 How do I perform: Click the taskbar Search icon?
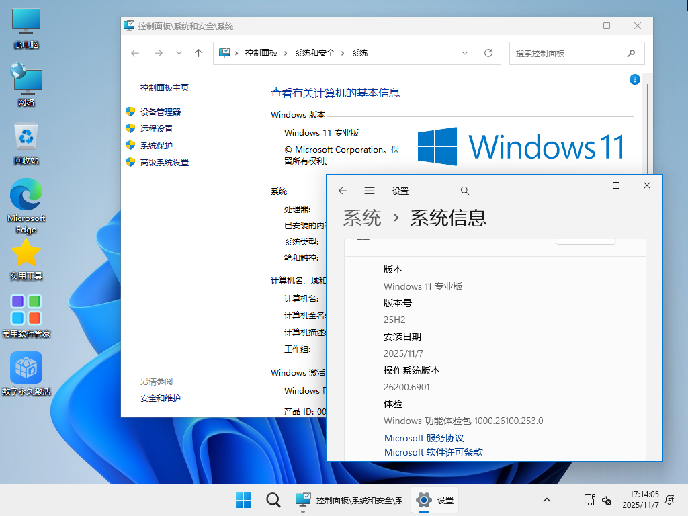click(273, 500)
